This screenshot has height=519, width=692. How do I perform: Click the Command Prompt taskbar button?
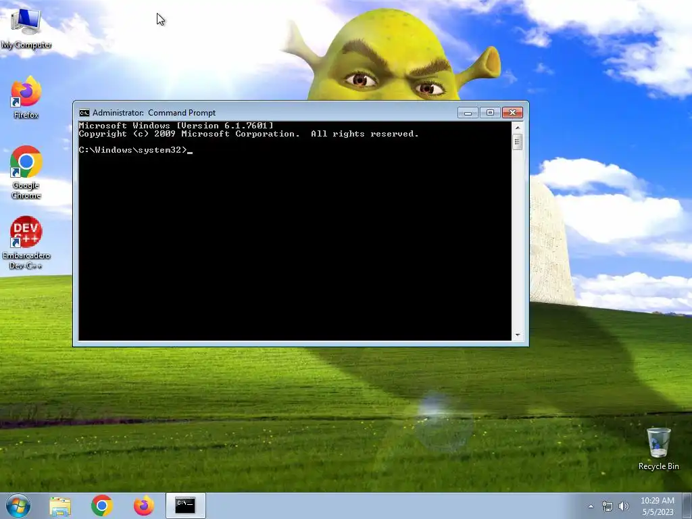click(185, 505)
